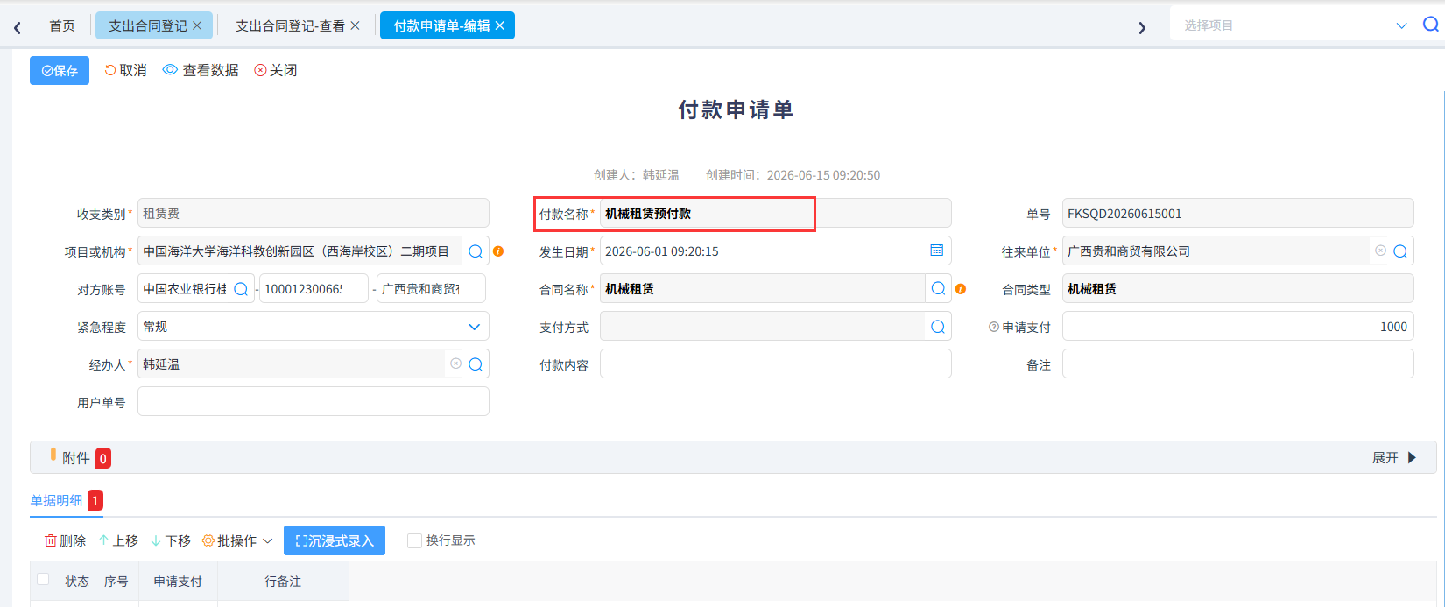
Task: Toggle the 换行显示 checkbox
Action: 415,540
